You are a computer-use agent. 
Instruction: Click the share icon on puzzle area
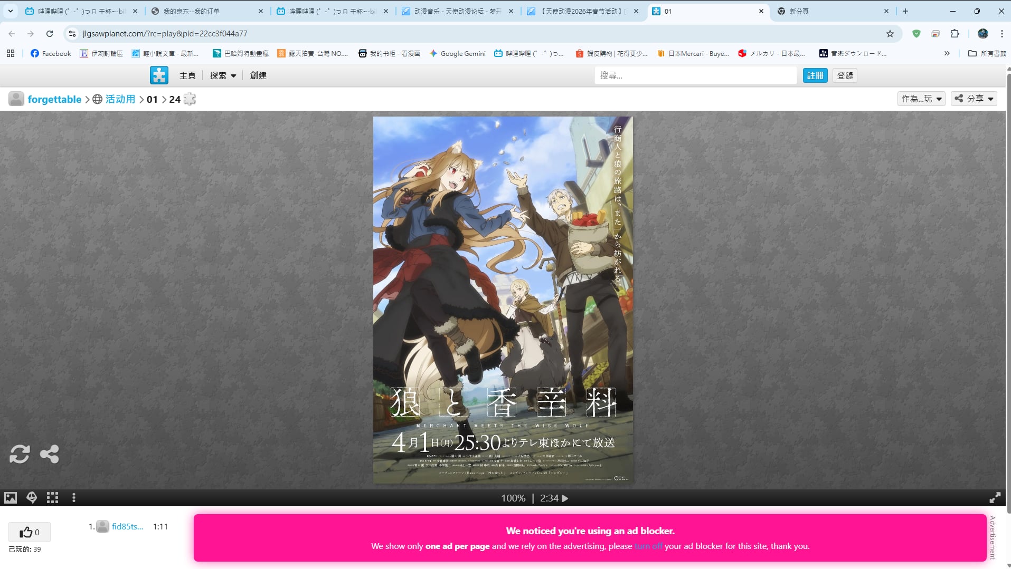(50, 454)
